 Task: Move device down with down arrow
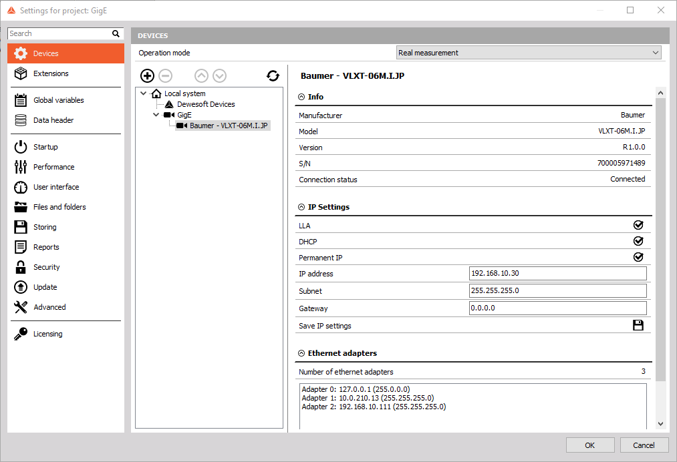pyautogui.click(x=219, y=76)
